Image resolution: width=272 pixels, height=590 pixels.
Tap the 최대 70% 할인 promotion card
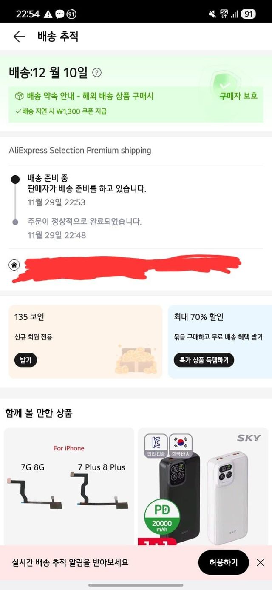(x=220, y=341)
